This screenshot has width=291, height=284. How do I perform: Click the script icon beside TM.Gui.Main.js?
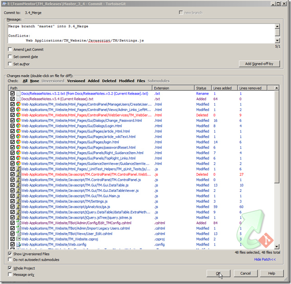coord(18,196)
